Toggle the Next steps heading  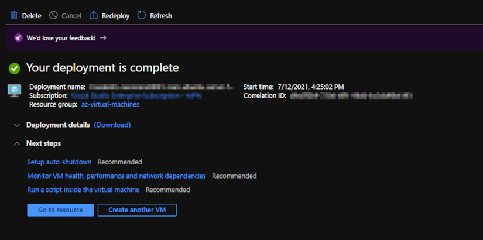[43, 143]
